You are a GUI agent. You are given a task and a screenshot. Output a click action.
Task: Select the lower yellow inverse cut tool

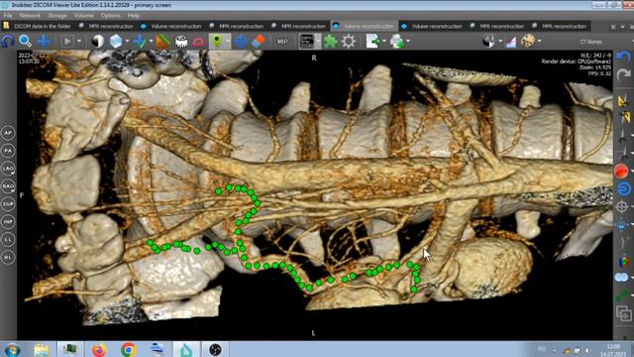pyautogui.click(x=623, y=118)
